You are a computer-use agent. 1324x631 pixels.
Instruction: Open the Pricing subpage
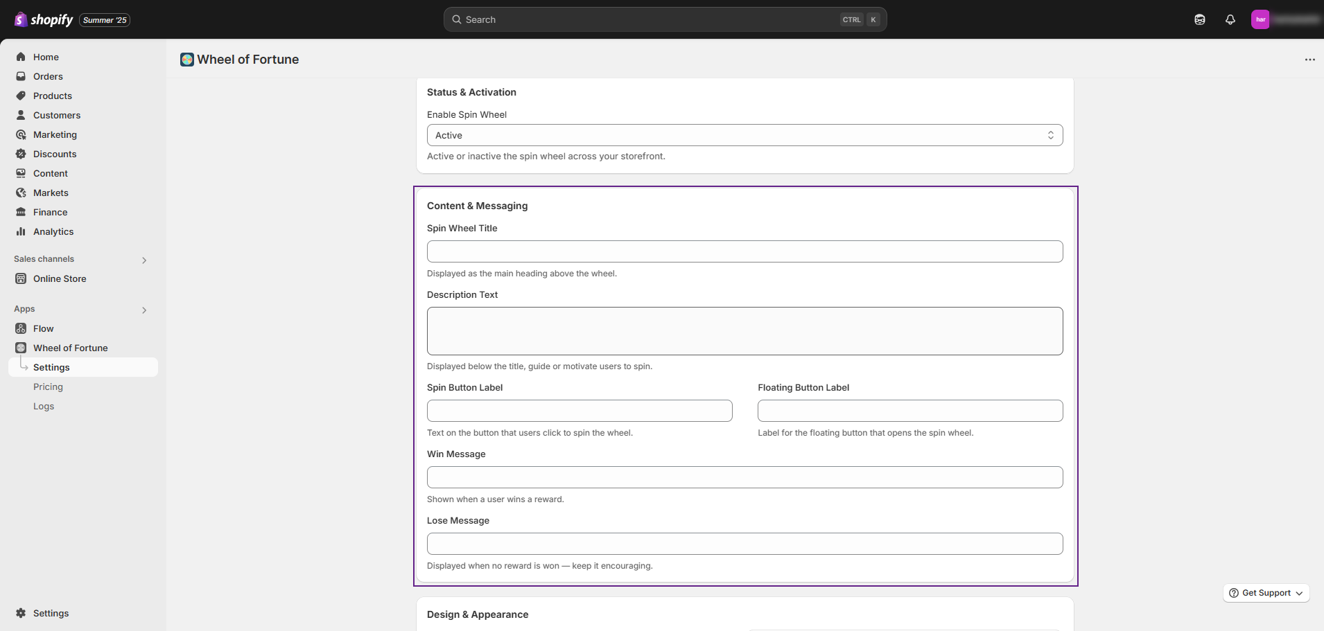[48, 386]
